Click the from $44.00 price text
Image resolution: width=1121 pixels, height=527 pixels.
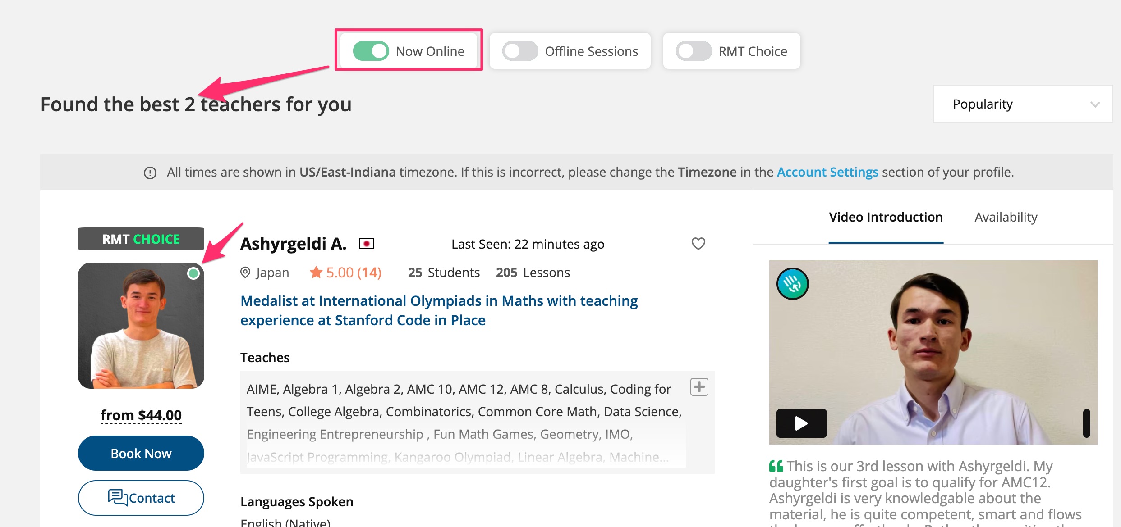pyautogui.click(x=141, y=415)
